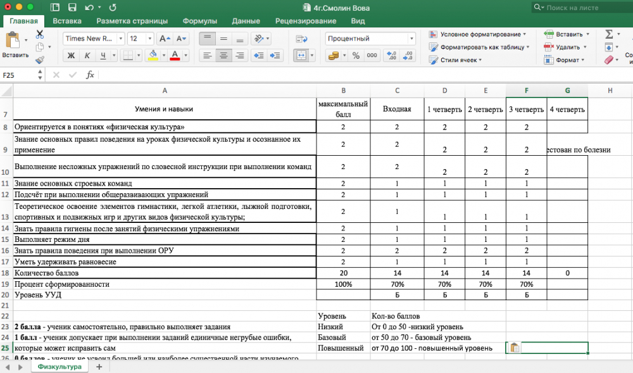Viewport: 633px width, 373px height.
Task: Open the font name Times New Roman dropdown
Action: tap(120, 39)
